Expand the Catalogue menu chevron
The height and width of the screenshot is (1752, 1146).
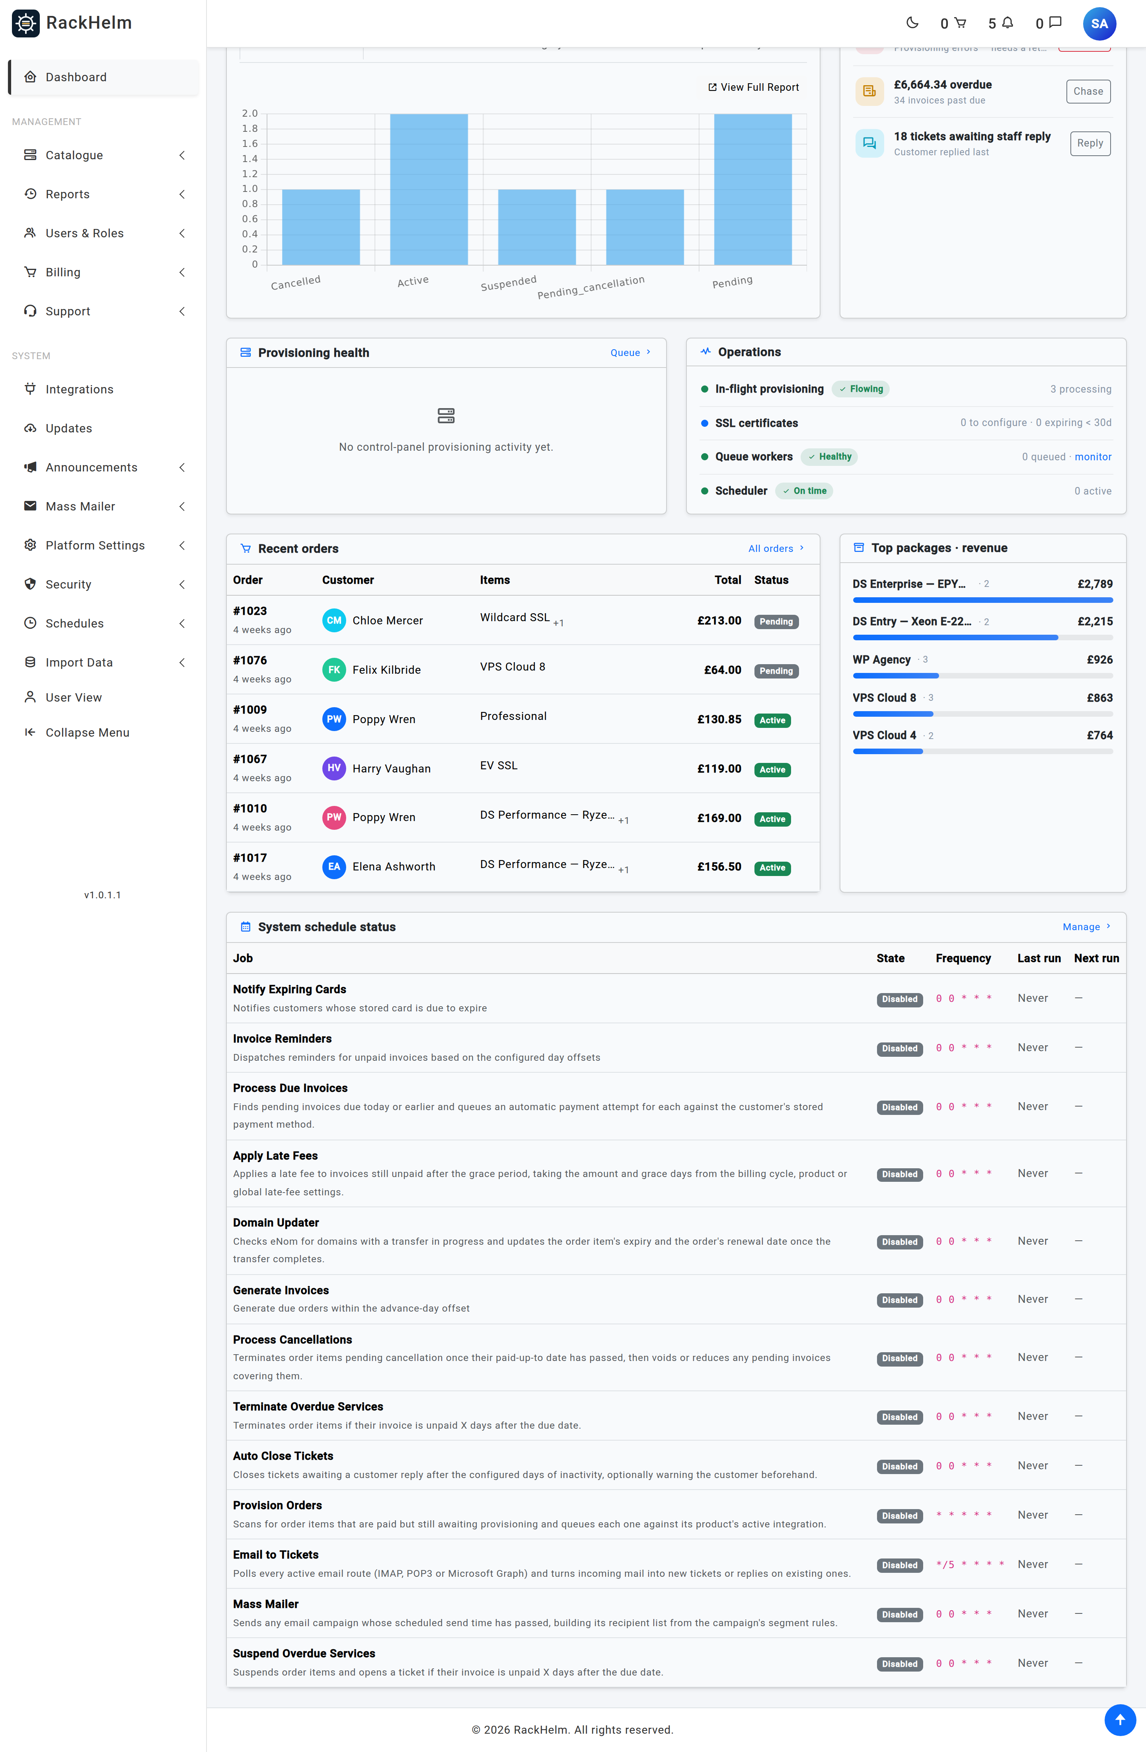[x=182, y=154]
